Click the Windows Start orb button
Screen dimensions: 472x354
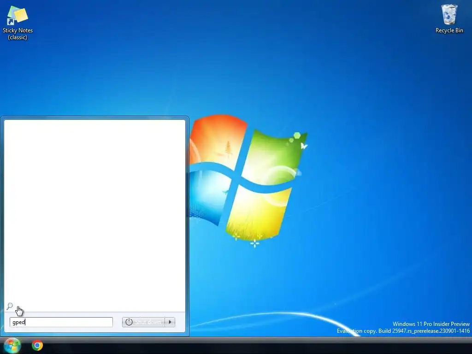coord(12,345)
